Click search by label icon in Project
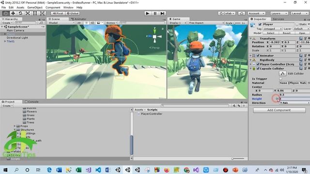310x174 pixels. coord(239,106)
